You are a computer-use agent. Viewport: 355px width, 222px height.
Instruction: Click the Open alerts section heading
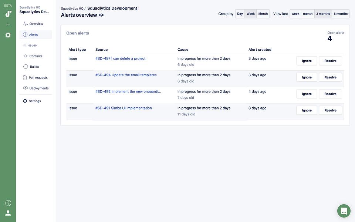point(78,33)
